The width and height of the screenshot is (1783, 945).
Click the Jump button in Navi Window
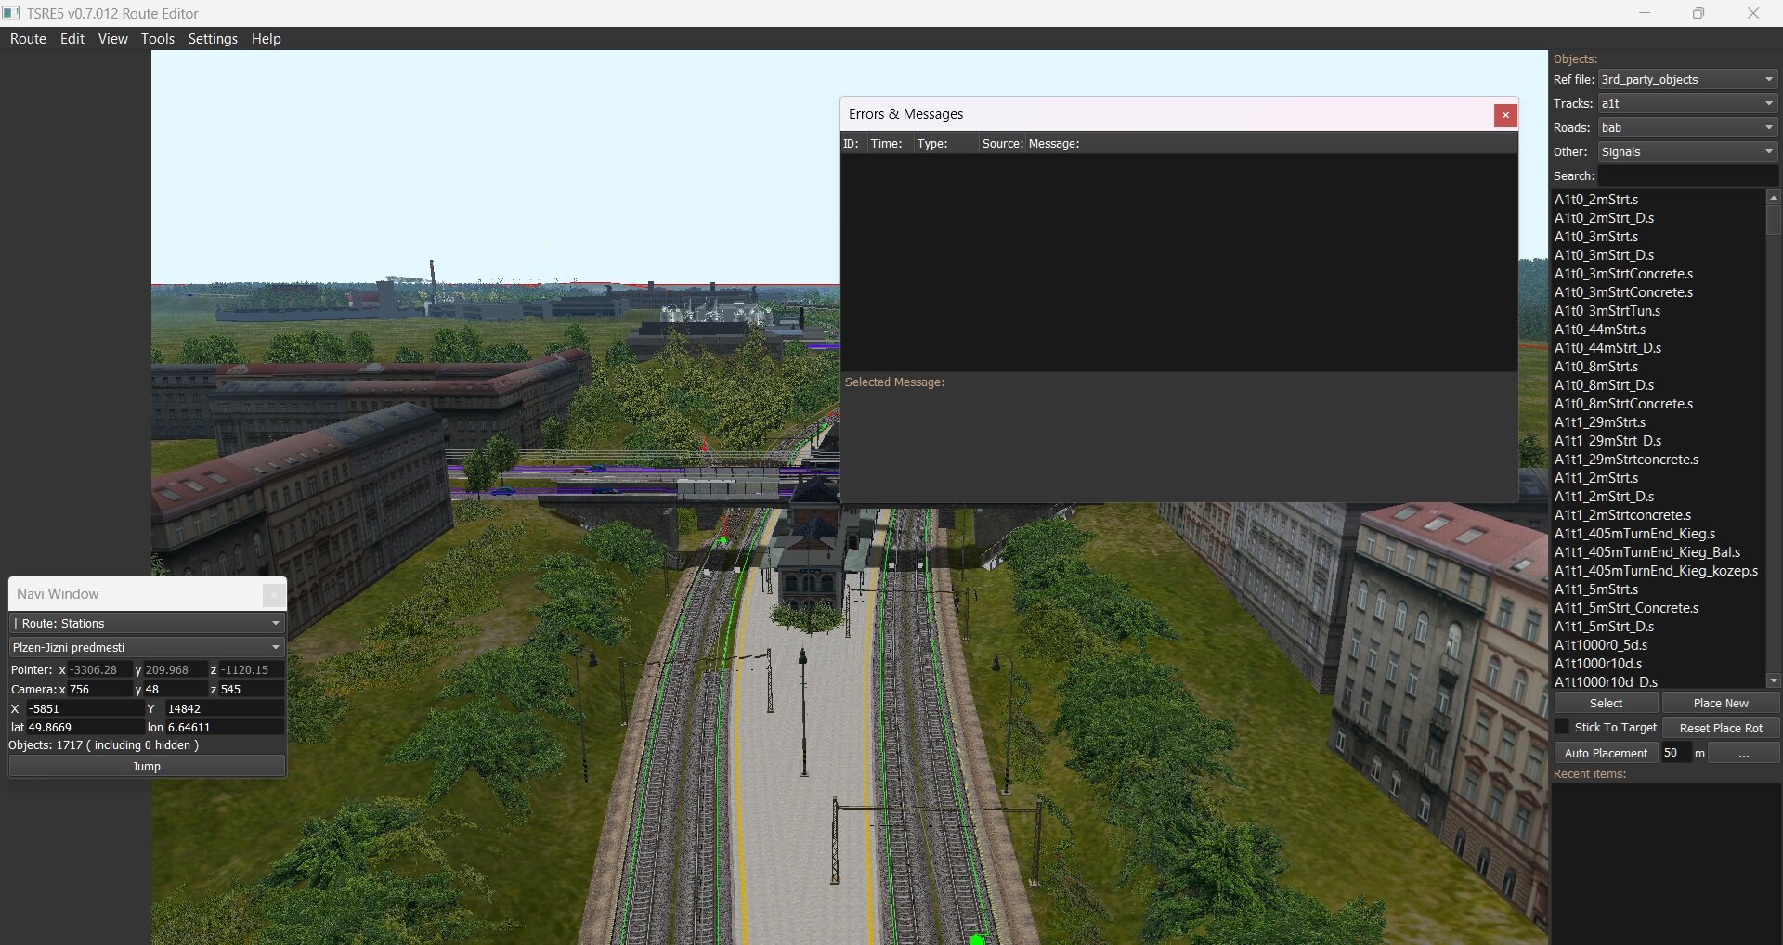point(147,767)
